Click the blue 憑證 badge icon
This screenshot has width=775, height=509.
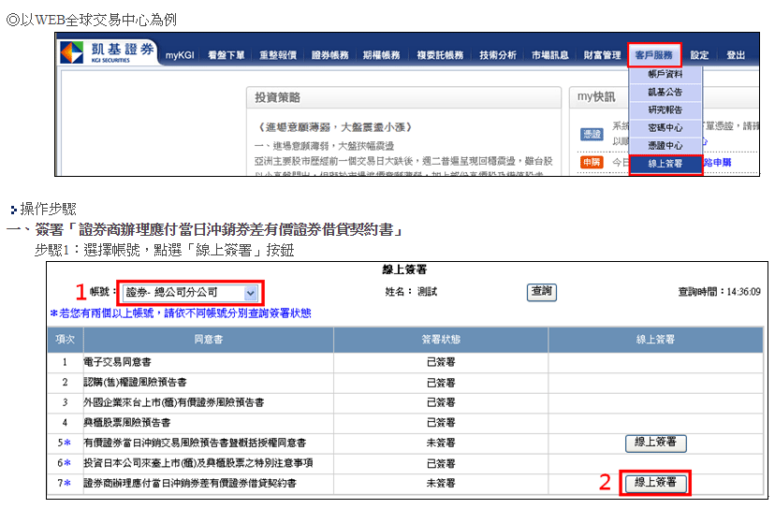tap(592, 134)
